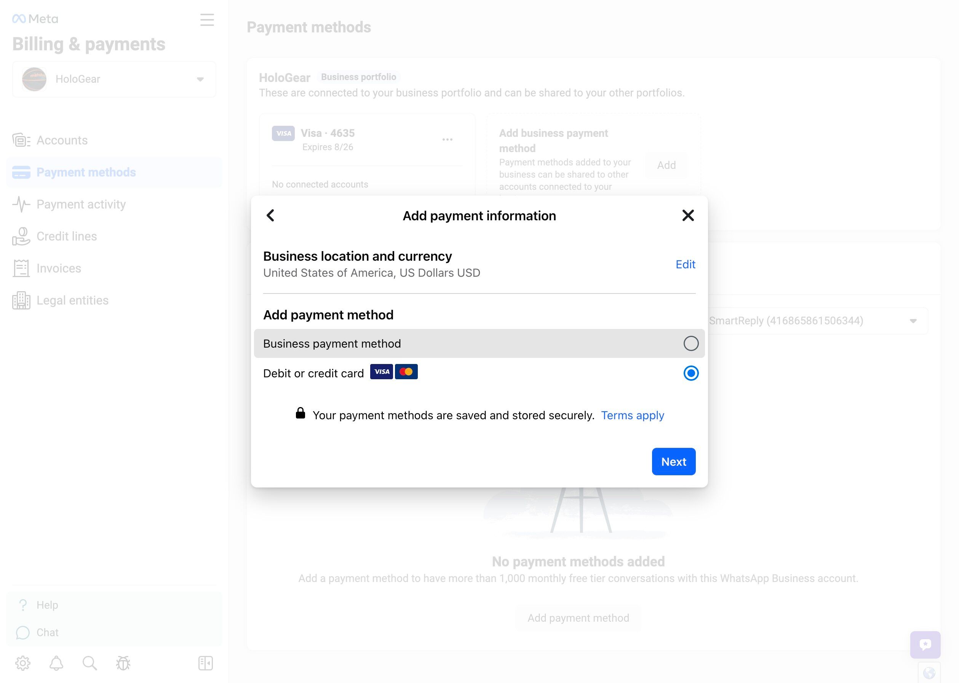Open Credit lines in sidebar

pyautogui.click(x=66, y=236)
